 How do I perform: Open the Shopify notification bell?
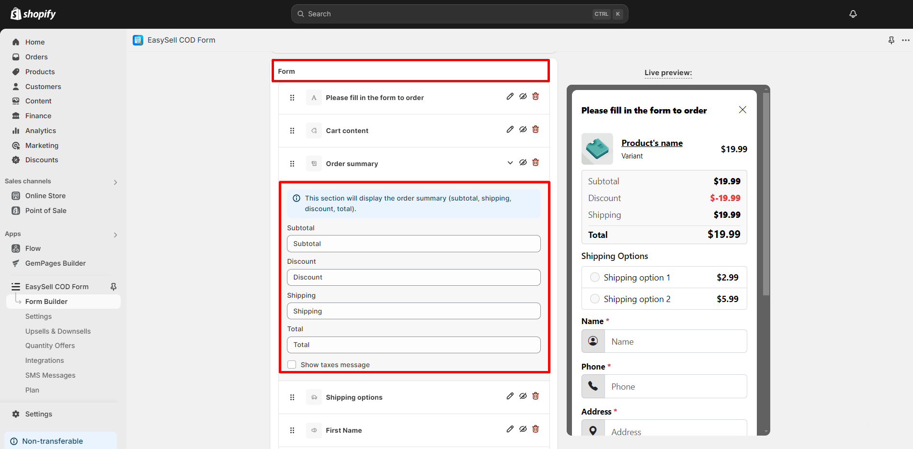853,14
